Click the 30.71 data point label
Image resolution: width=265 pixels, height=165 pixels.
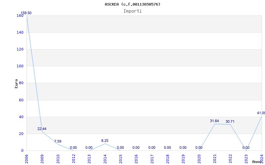pyautogui.click(x=230, y=121)
